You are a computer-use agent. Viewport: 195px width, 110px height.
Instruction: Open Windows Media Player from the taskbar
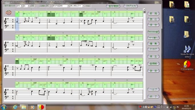(x=33, y=107)
